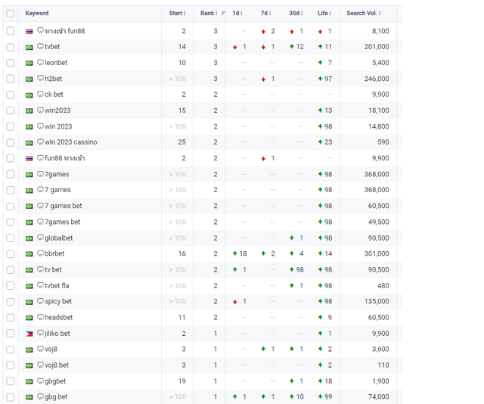Click the Brazil flag on gbg bet row

(x=29, y=397)
